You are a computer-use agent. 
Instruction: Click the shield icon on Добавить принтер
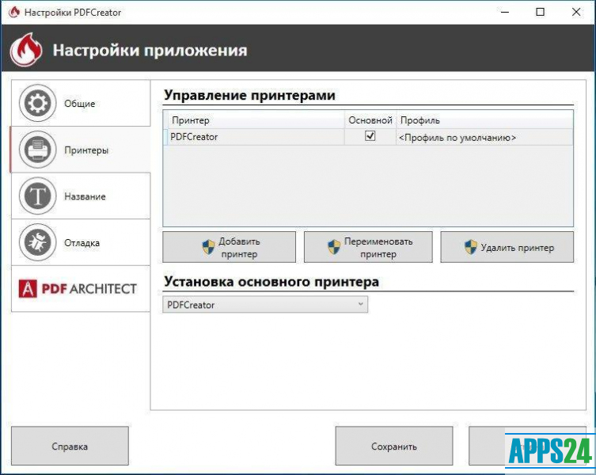(208, 247)
